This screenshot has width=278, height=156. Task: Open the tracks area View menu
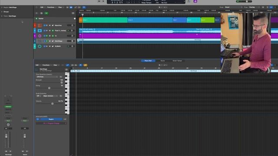click(60, 7)
